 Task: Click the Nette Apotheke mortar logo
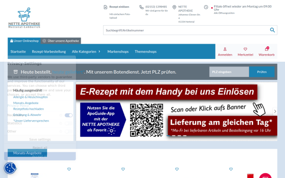[x=24, y=18]
